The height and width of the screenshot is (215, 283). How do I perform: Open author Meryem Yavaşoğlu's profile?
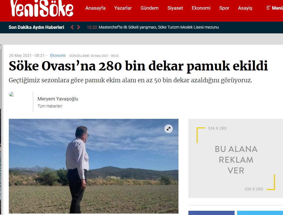pos(58,99)
